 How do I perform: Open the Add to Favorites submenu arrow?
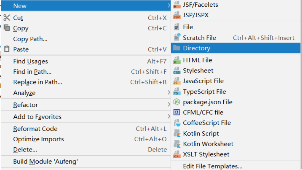[169, 116]
